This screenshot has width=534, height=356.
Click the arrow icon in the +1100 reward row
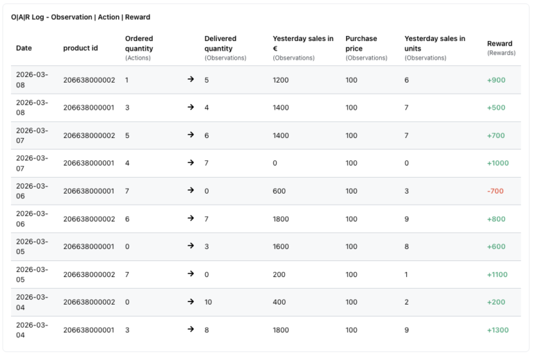[191, 274]
